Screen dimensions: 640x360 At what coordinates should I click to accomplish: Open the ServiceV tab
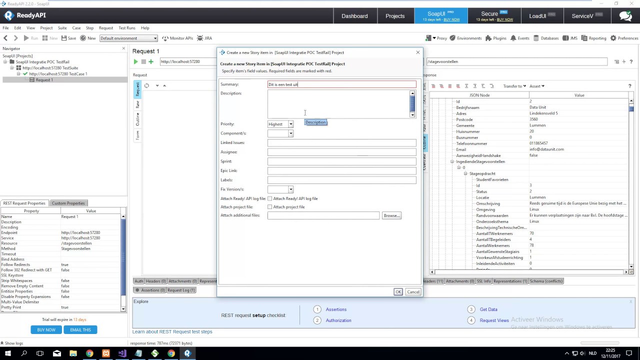(587, 16)
